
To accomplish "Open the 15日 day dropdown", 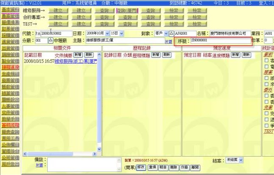I will tap(117, 34).
